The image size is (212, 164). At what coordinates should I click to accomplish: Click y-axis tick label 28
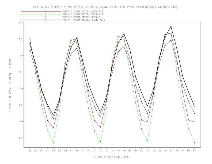pos(21,121)
